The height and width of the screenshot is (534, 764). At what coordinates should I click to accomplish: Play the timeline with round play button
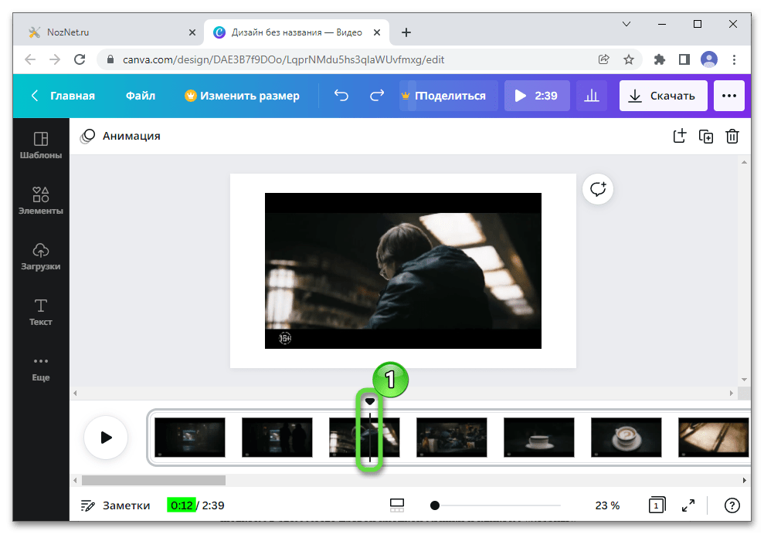[x=106, y=437]
